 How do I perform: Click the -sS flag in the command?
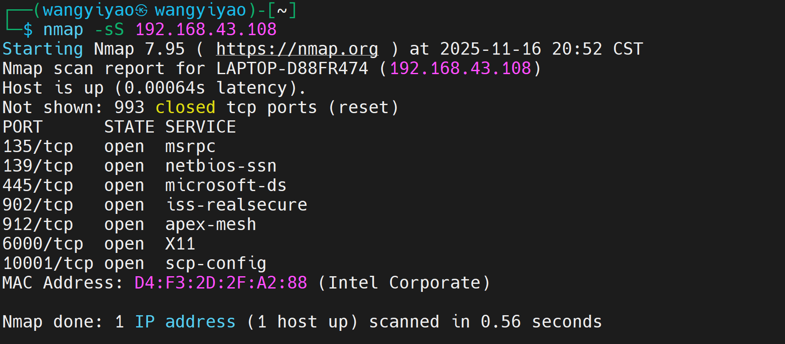109,30
